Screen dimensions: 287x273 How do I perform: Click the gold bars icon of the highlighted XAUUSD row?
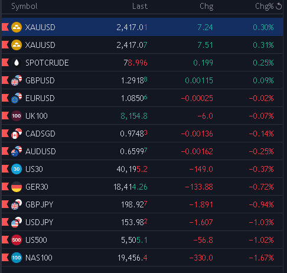[17, 27]
